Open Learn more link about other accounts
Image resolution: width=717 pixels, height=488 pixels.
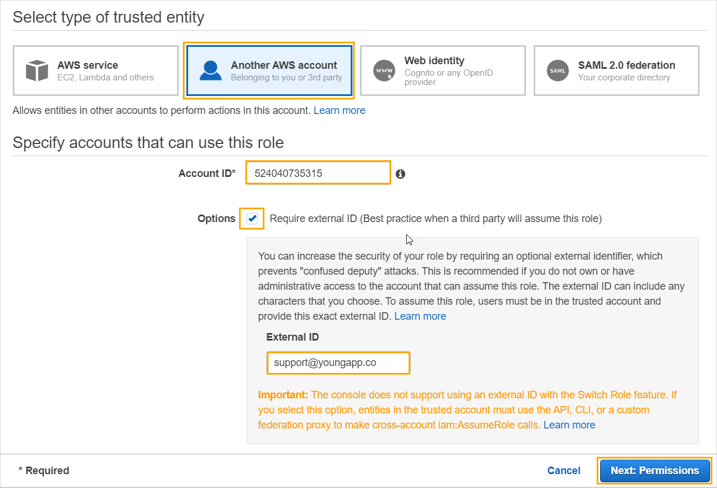tap(339, 110)
